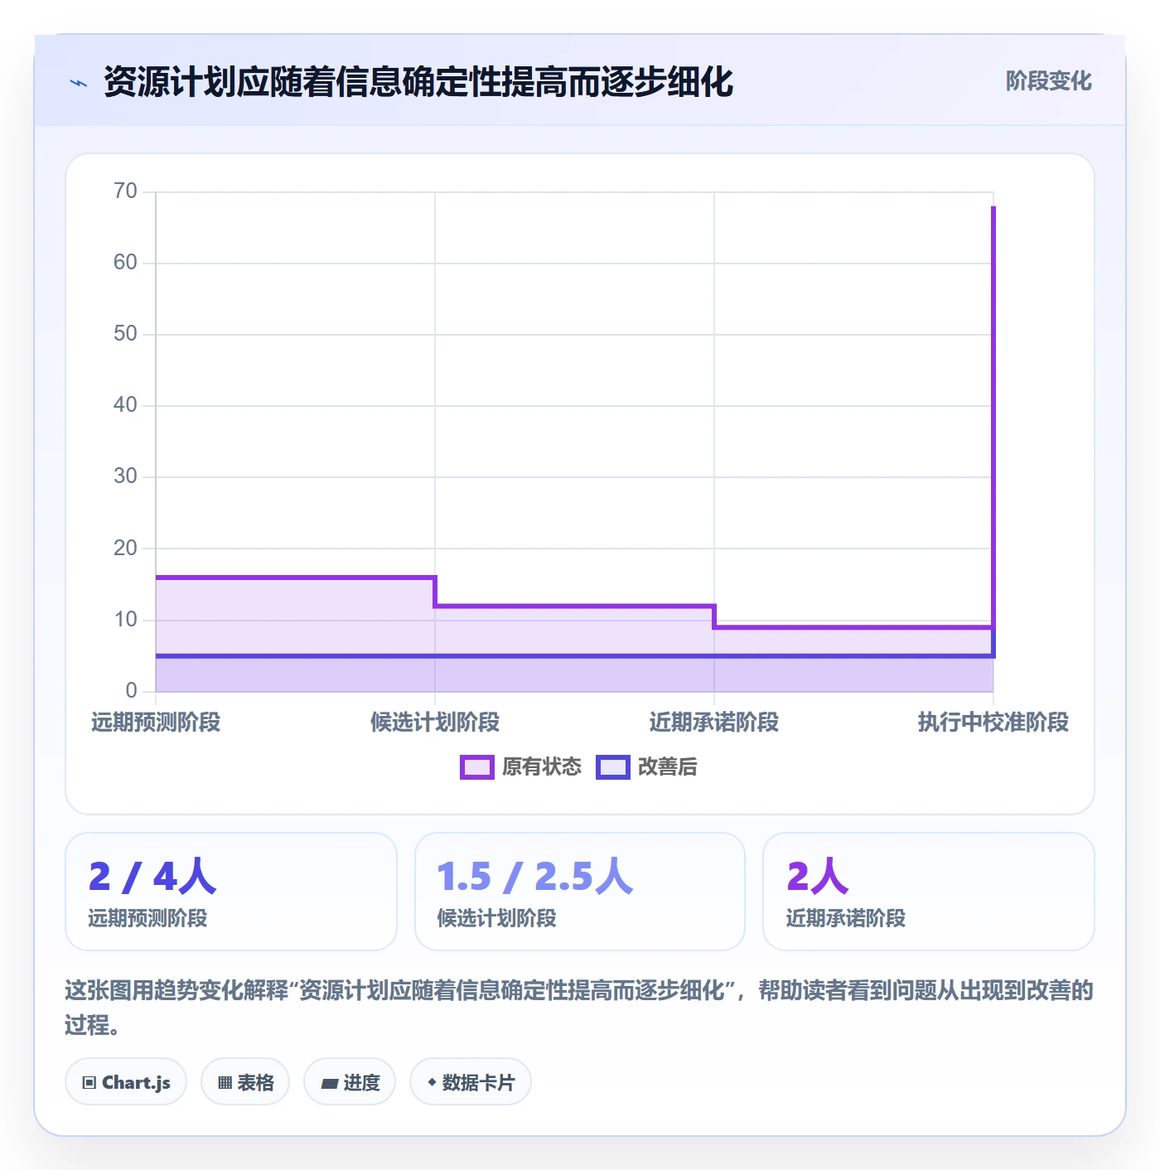Click the 改善后 legend label

coord(668,767)
